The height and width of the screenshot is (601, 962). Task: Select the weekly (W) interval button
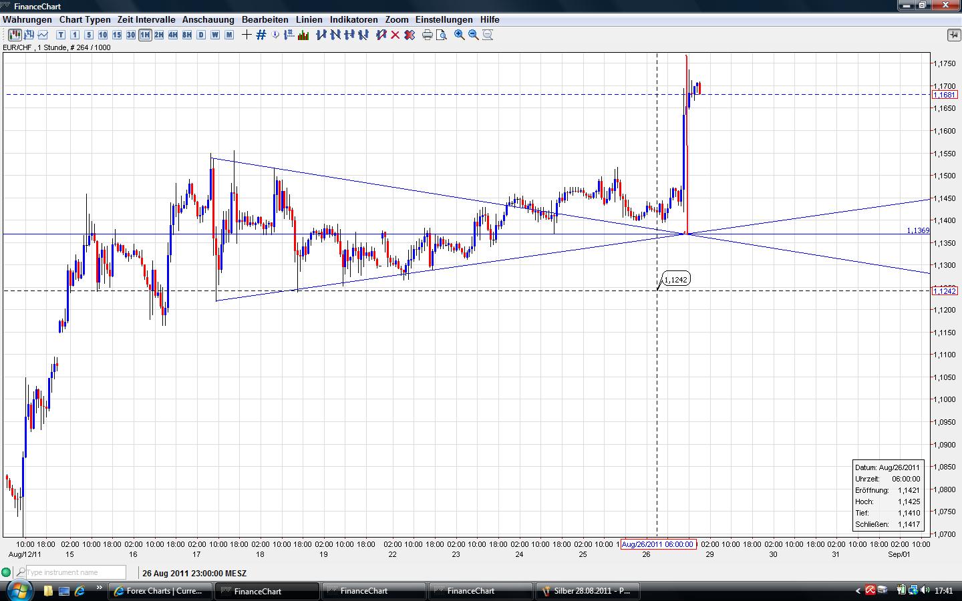[215, 35]
